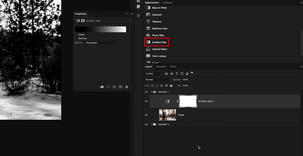Image resolution: width=303 pixels, height=156 pixels.
Task: Select the Image layer thumbnail
Action: [167, 115]
